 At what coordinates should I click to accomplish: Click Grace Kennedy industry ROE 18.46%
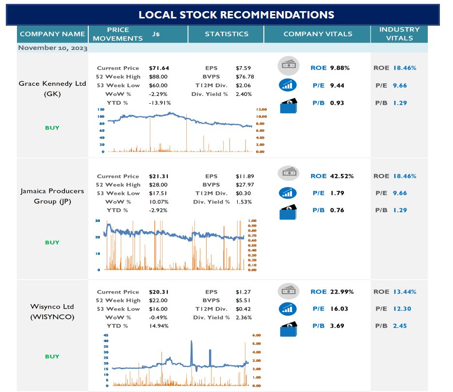[x=404, y=68]
